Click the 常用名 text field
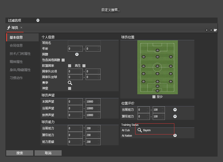Image resolution: width=223 pixels, height=162 pixels. pos(84,43)
